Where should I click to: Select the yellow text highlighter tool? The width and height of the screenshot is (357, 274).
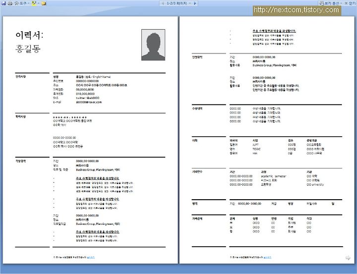[x=34, y=3]
